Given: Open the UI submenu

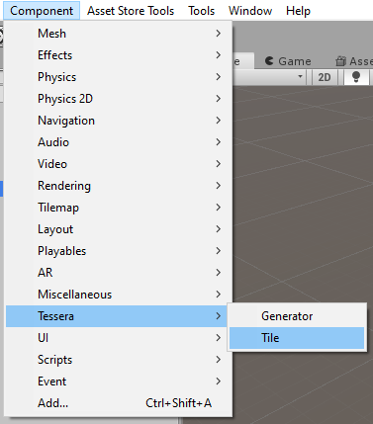Looking at the screenshot, I should pos(119,338).
